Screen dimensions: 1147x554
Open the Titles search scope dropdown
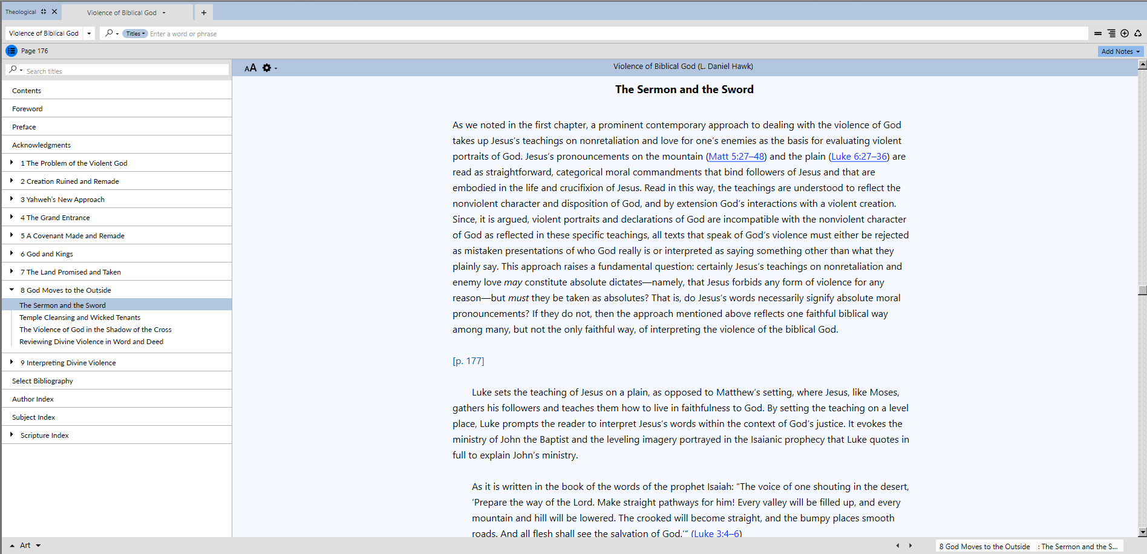(136, 34)
